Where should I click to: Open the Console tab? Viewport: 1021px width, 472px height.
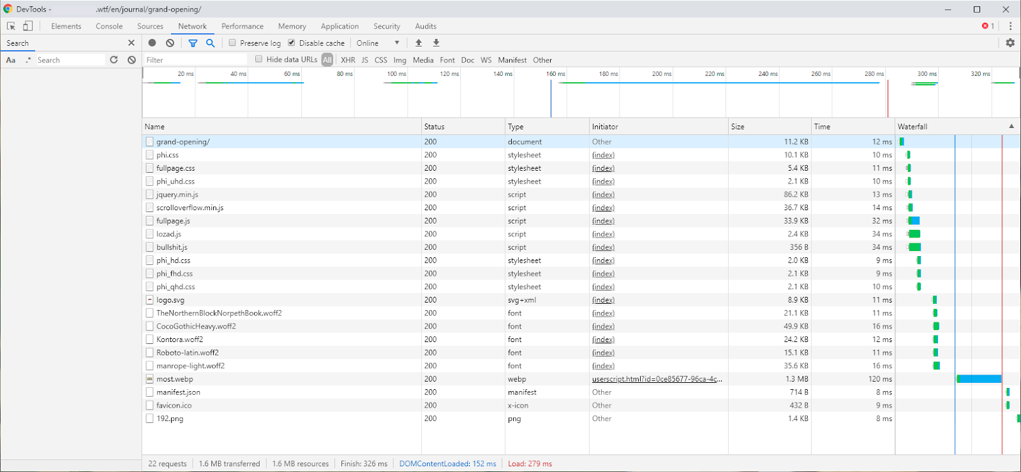click(x=109, y=26)
